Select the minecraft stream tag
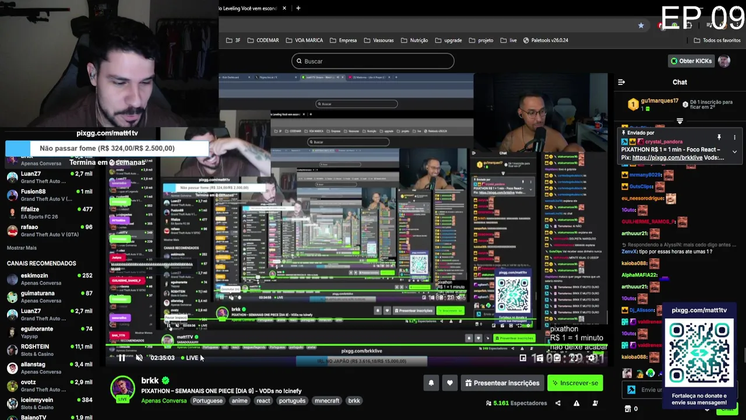Viewport: 746px width, 420px height. pyautogui.click(x=326, y=401)
